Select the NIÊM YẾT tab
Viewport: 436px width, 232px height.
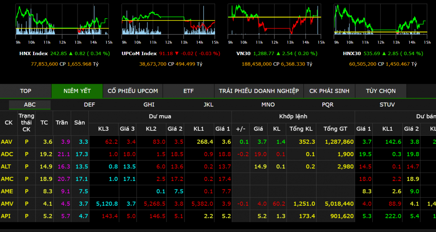[x=77, y=91]
